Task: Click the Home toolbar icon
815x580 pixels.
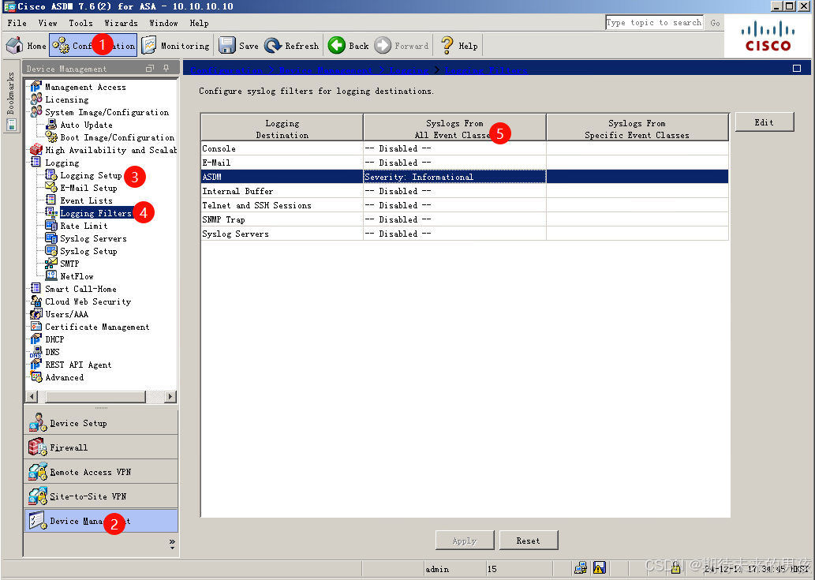Action: point(14,45)
